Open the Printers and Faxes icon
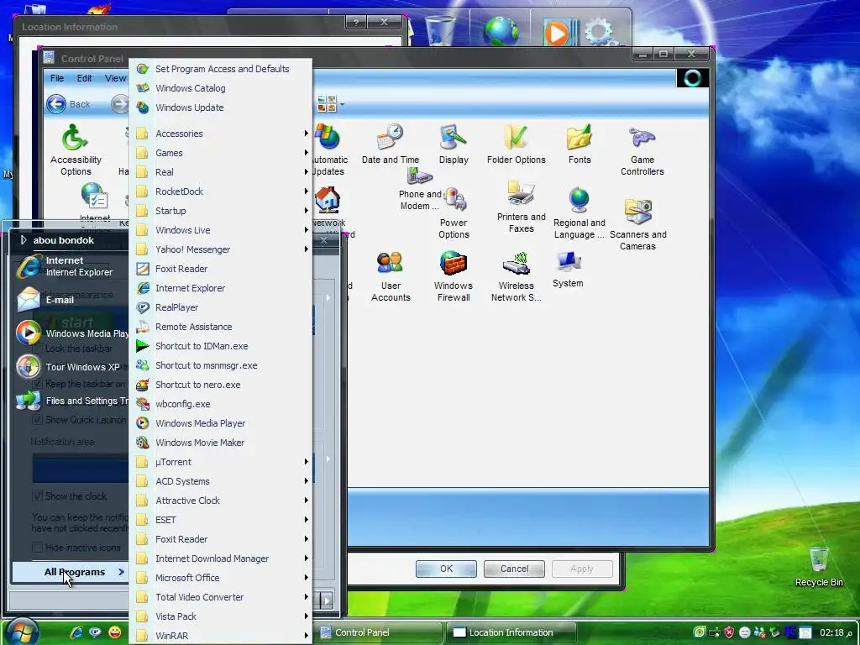Viewport: 860px width, 645px height. tap(521, 207)
